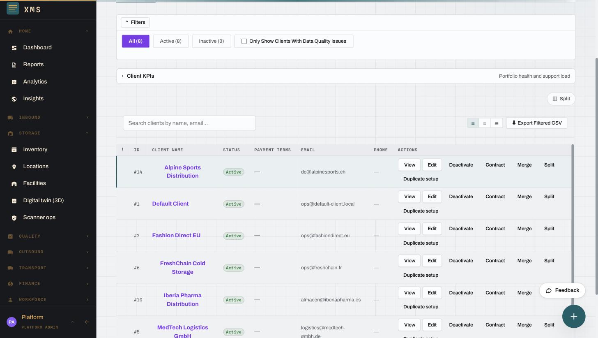This screenshot has height=338, width=598.
Task: Sort by the STATUS column header
Action: click(x=231, y=150)
